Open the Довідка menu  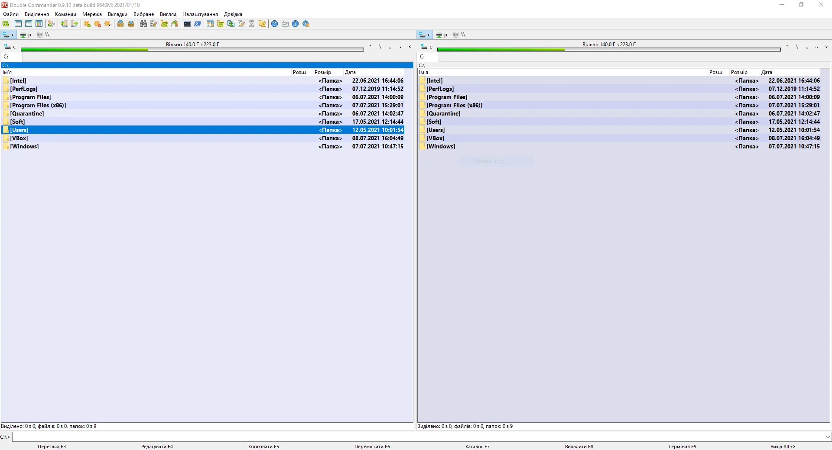point(233,14)
